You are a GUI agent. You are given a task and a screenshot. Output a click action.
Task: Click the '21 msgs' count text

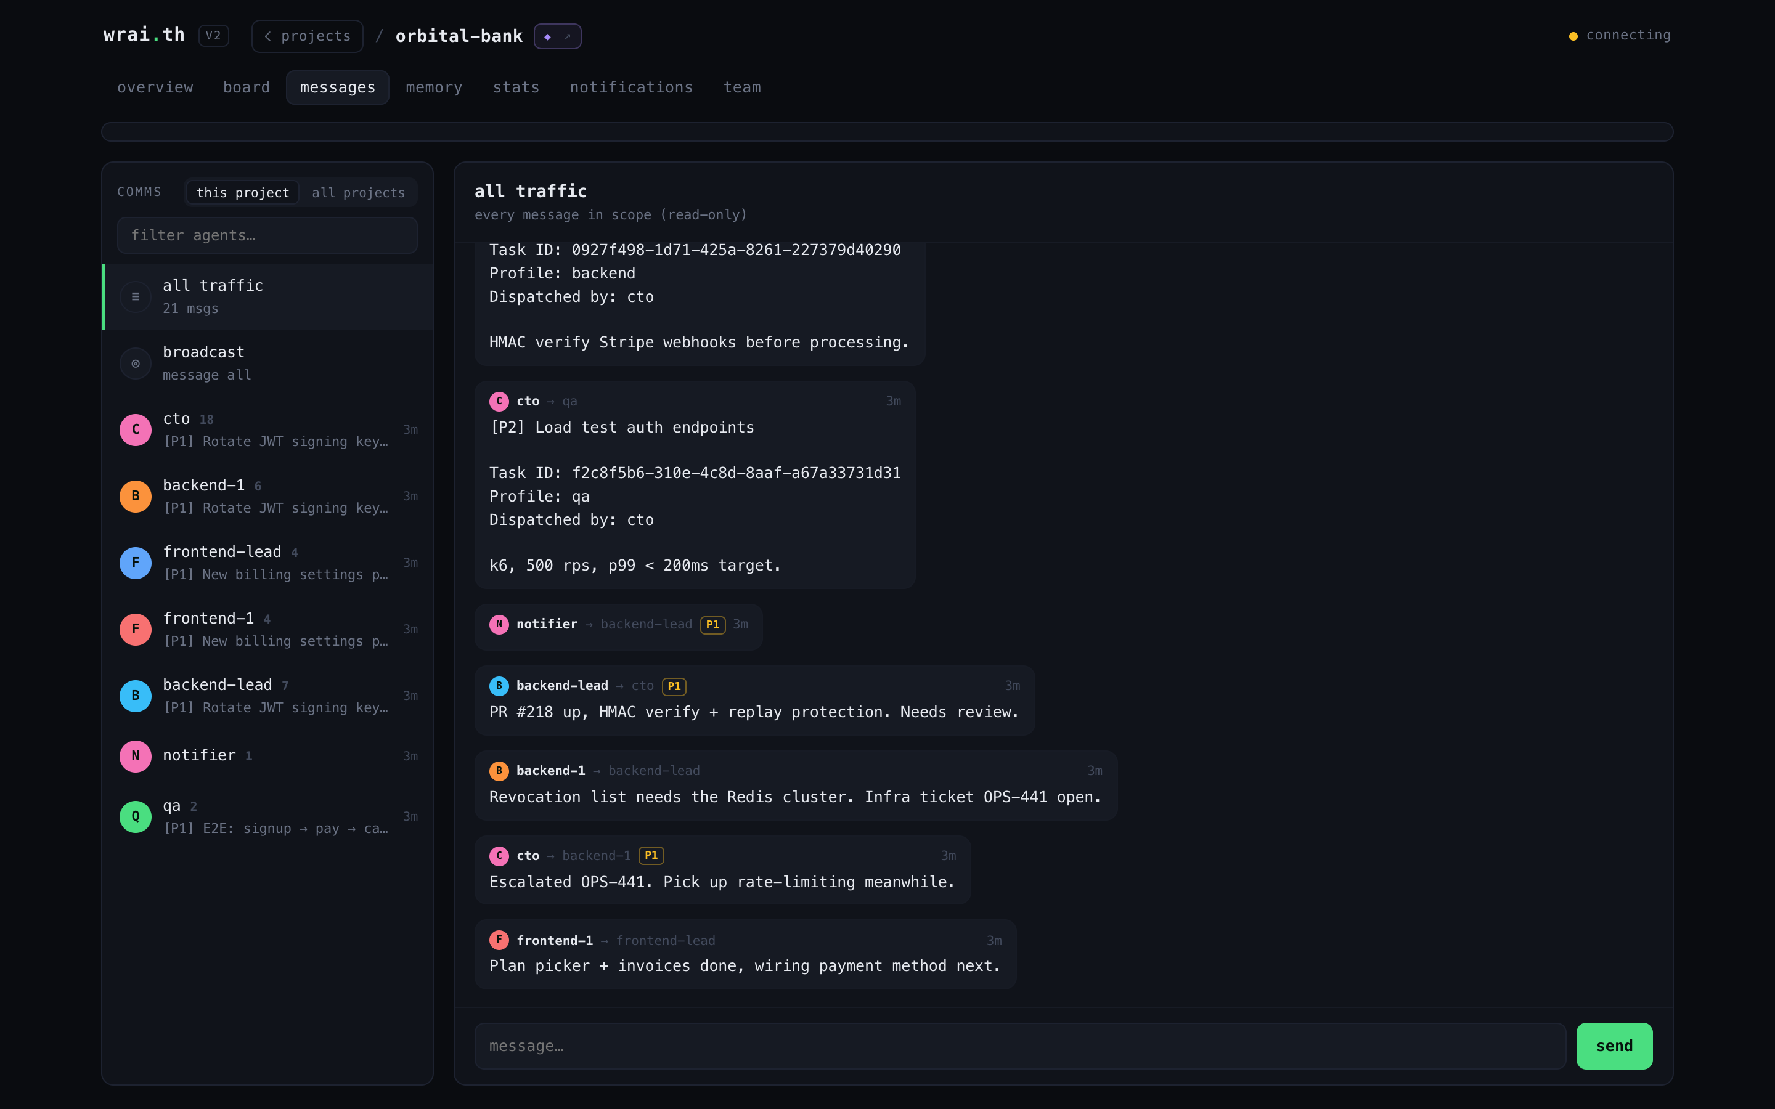(190, 309)
